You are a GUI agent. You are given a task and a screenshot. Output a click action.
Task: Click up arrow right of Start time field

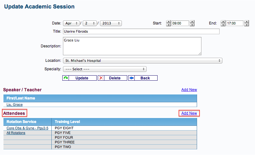click(x=192, y=22)
